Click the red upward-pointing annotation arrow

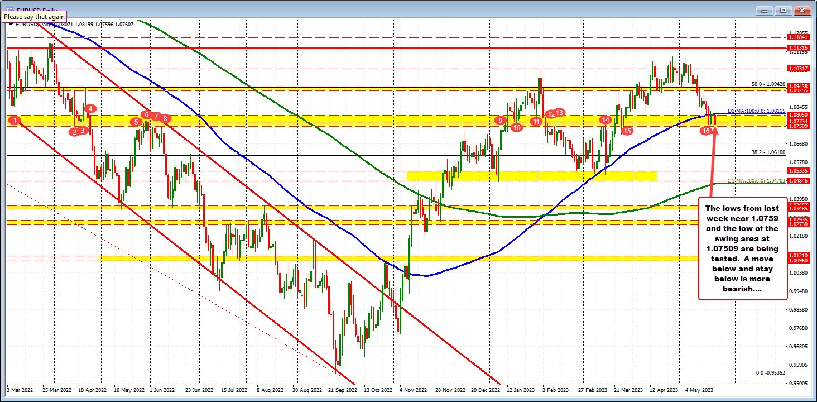click(x=713, y=162)
